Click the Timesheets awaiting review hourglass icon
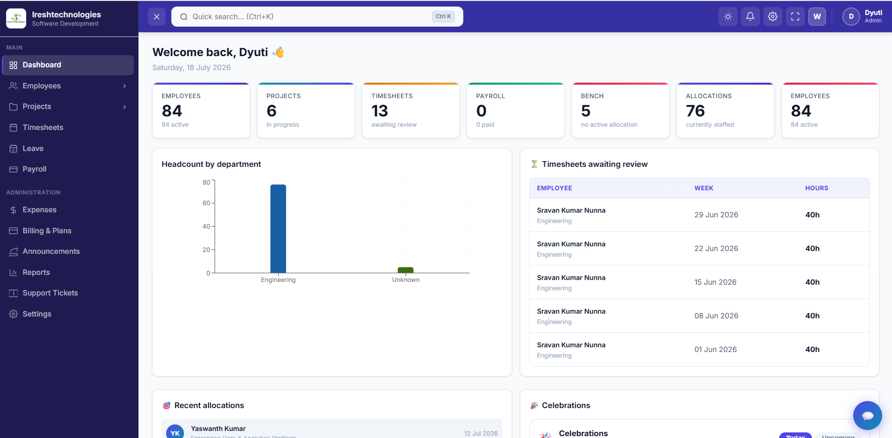This screenshot has height=438, width=892. coord(534,164)
